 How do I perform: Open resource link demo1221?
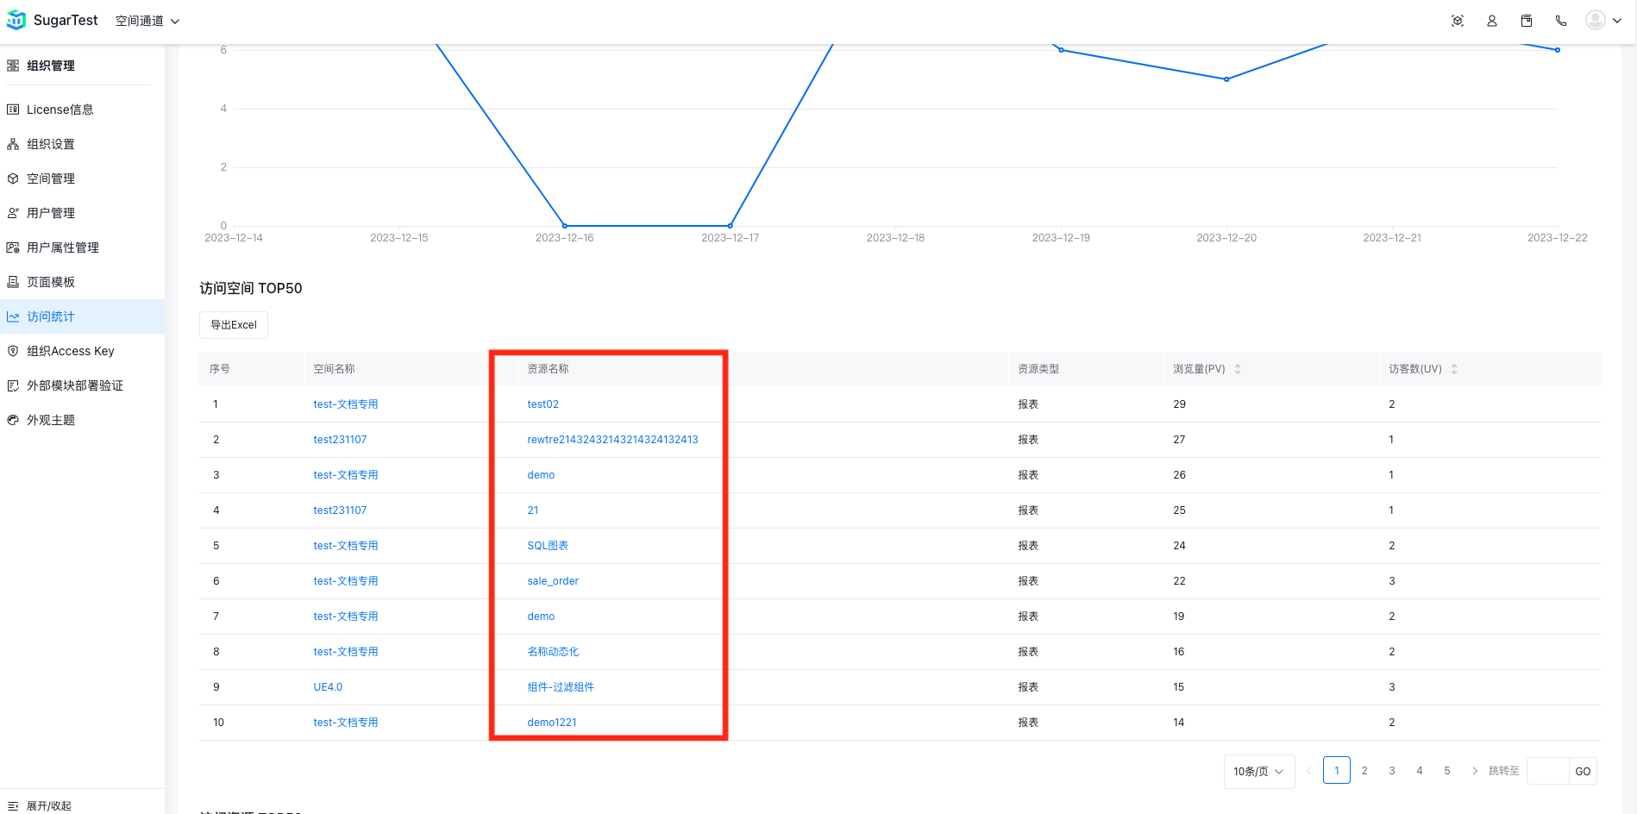[x=552, y=723]
